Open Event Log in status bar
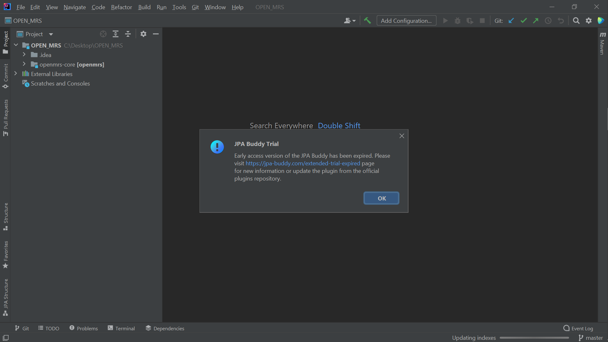This screenshot has height=342, width=608. pyautogui.click(x=578, y=328)
